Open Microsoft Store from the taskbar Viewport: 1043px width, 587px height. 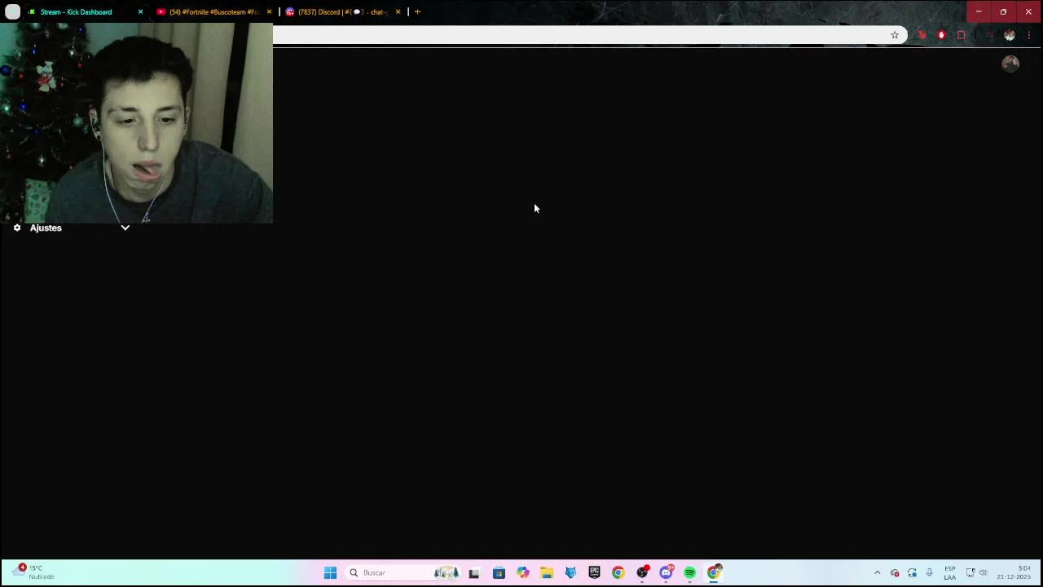(x=499, y=573)
